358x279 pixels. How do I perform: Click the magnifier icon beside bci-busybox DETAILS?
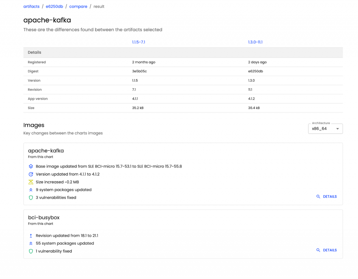[318, 250]
